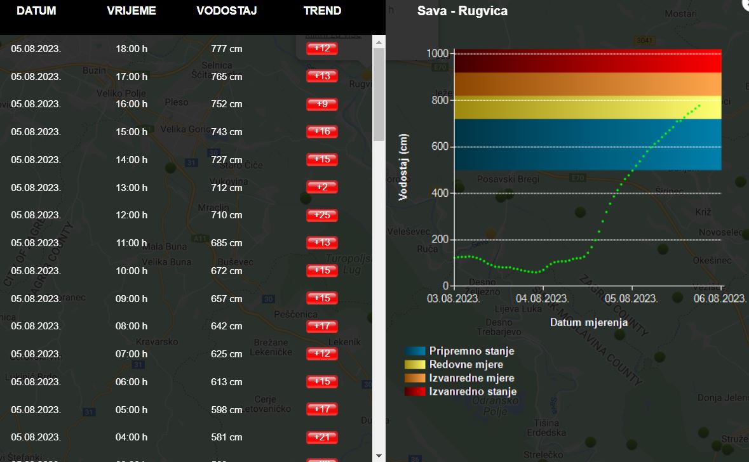Click the 625 cm water level value

click(226, 354)
